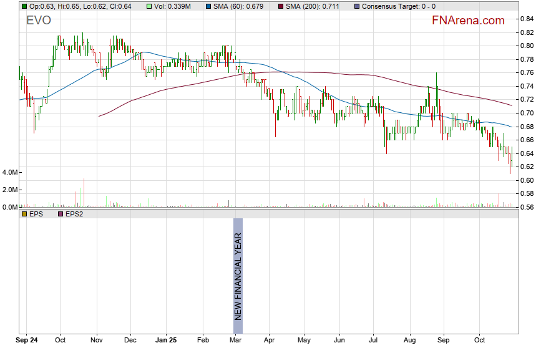This screenshot has width=536, height=353.
Task: Click the Consensus Target legend swatch
Action: click(356, 6)
